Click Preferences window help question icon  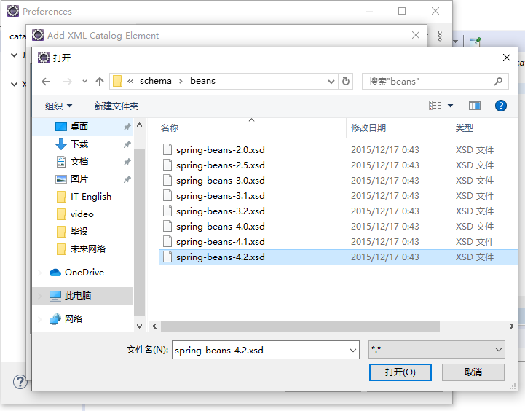tap(20, 382)
